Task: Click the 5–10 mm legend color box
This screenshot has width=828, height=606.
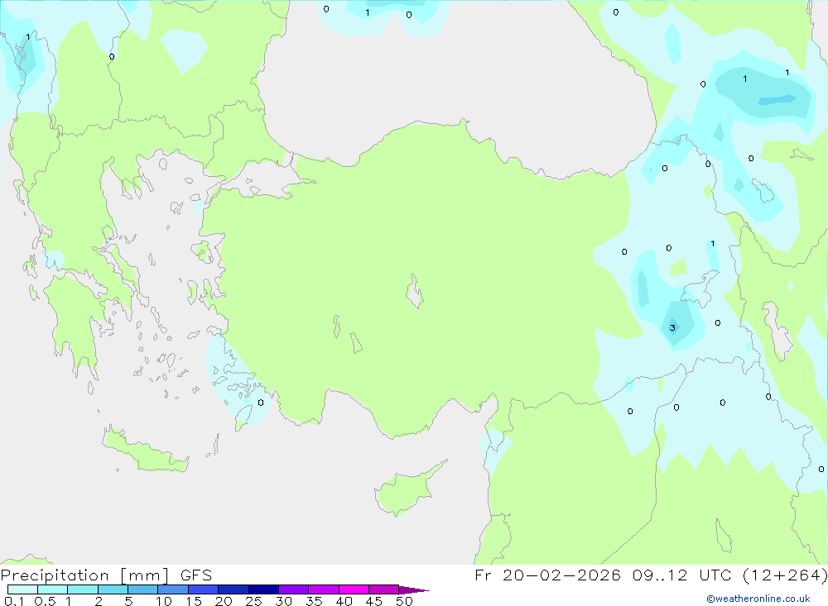Action: pos(143,589)
